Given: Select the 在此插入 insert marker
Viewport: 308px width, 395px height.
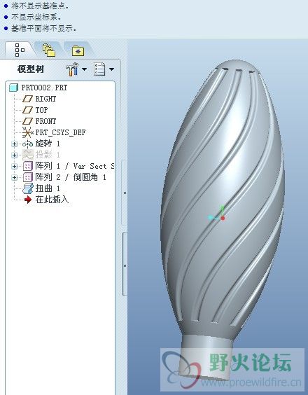Looking at the screenshot, I should pos(52,200).
